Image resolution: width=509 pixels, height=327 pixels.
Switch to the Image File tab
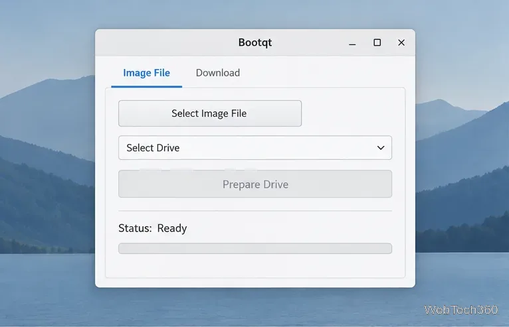tap(146, 73)
